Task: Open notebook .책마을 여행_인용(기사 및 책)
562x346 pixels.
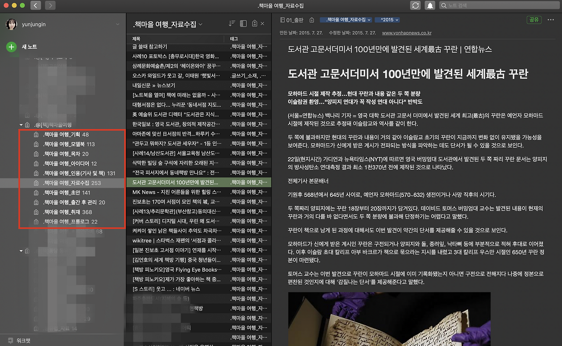Action: point(79,173)
